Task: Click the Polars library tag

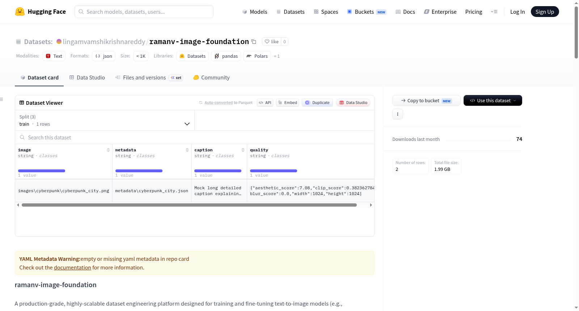Action: point(257,56)
